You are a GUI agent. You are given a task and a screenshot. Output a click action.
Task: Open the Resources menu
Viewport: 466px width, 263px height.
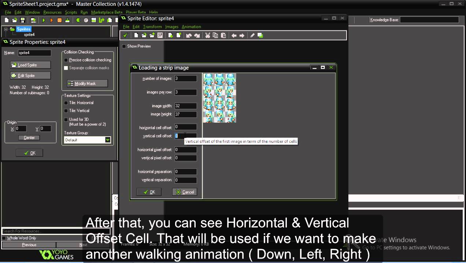(52, 12)
